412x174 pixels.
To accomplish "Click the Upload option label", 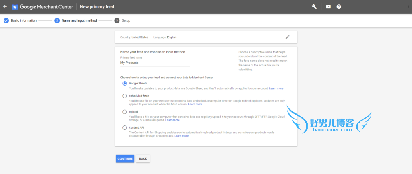I will coord(133,112).
